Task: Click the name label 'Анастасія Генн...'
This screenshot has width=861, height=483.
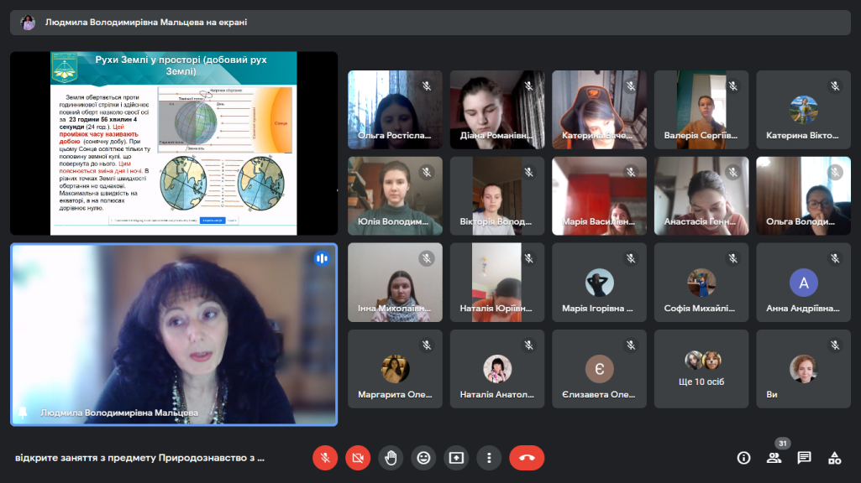Action: click(x=700, y=221)
